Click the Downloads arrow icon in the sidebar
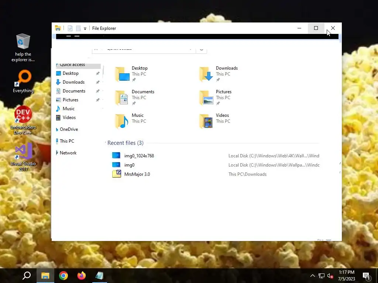Screen dimensions: 378x283 pos(58,82)
